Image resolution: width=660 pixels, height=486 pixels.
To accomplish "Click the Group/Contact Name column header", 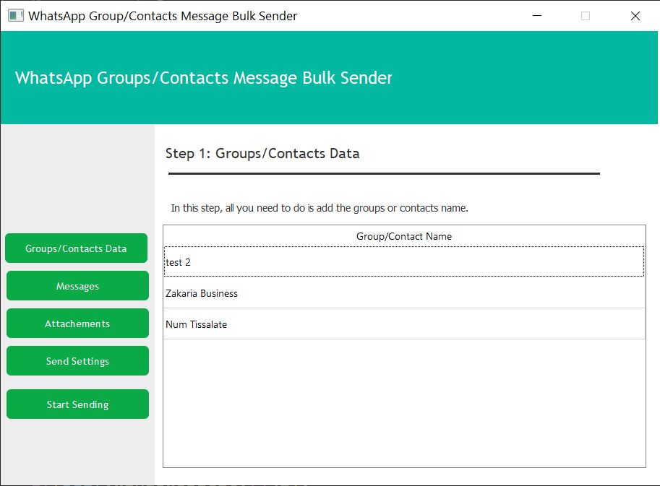I will [404, 236].
